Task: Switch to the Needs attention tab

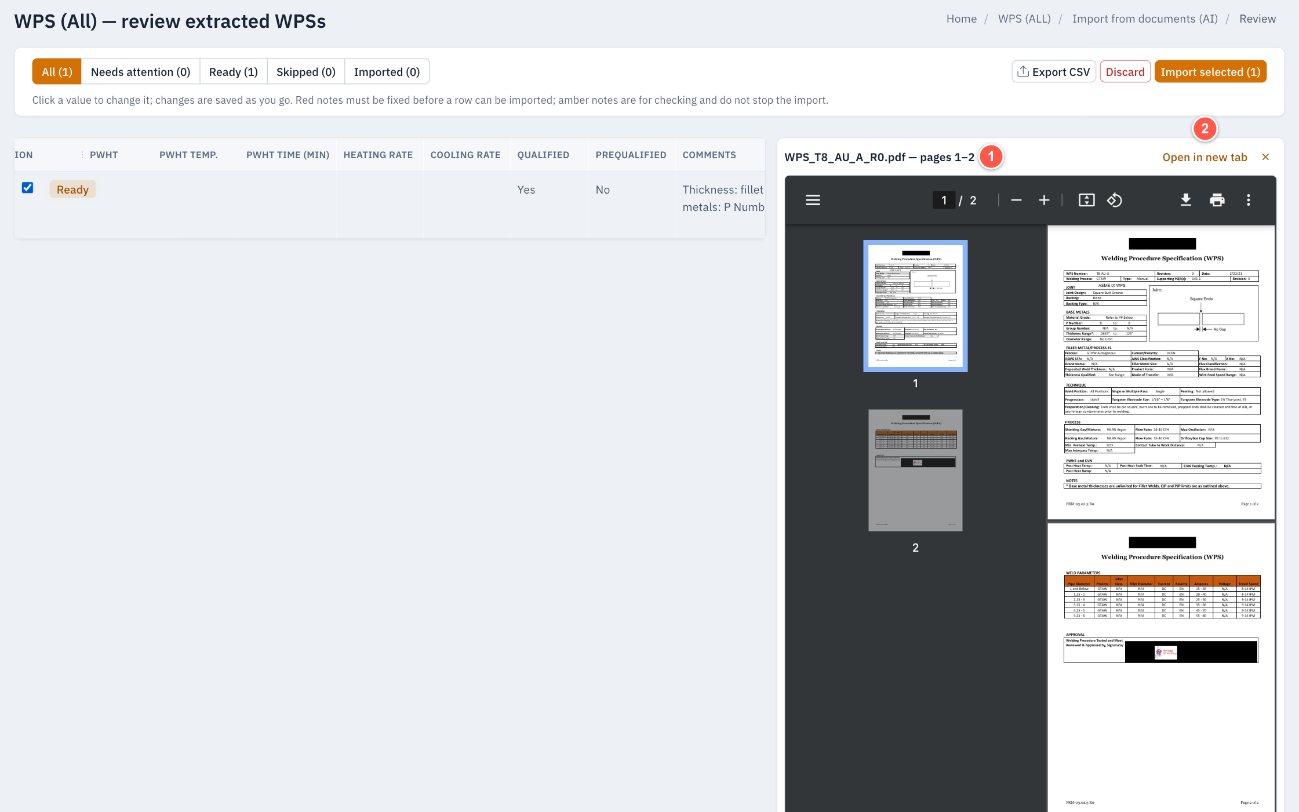Action: [140, 72]
